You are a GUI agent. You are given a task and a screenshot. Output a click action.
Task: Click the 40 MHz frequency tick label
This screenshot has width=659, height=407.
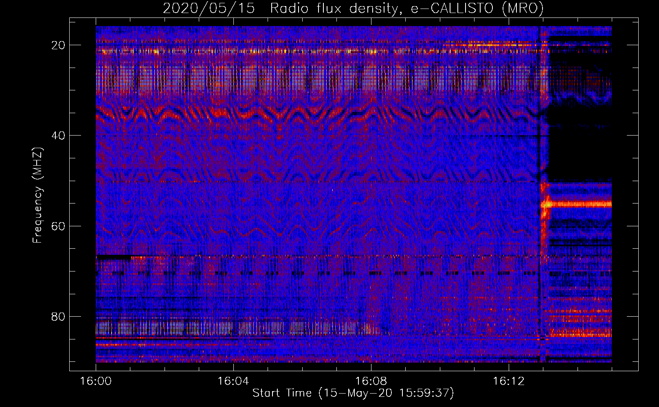coord(58,136)
